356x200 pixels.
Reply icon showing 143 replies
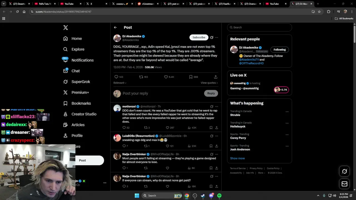click(x=116, y=77)
